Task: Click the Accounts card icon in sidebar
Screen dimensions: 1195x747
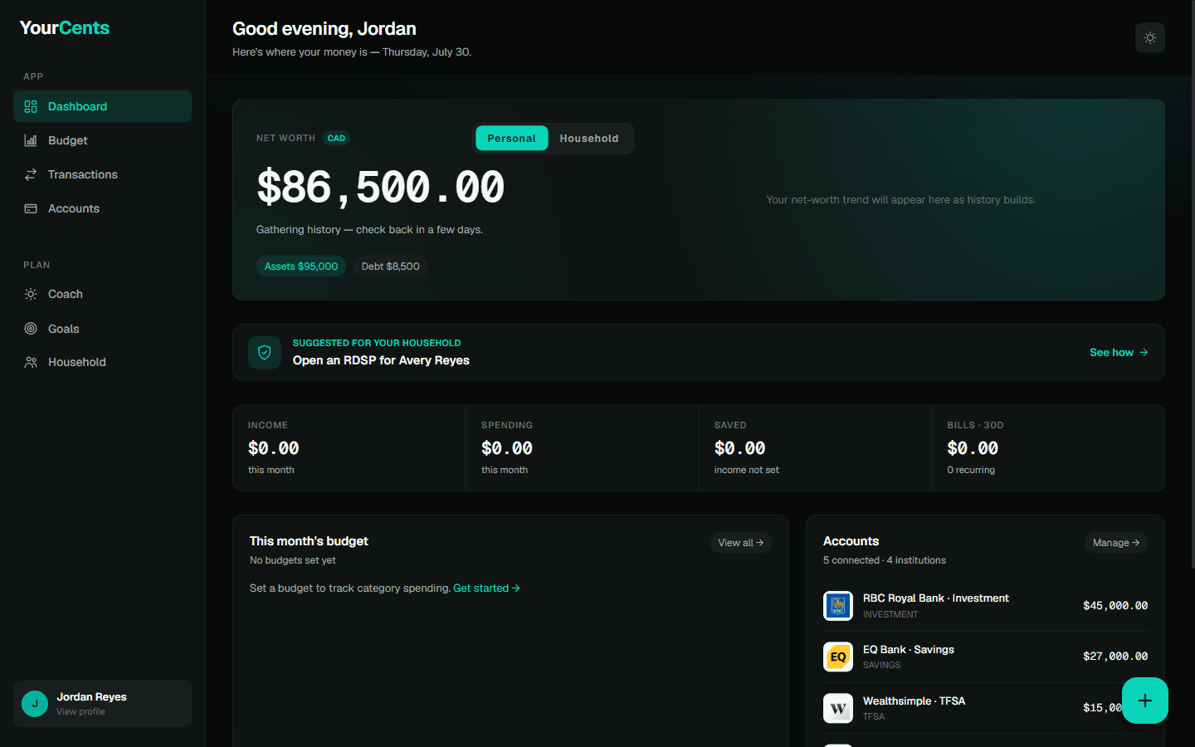Action: [31, 208]
